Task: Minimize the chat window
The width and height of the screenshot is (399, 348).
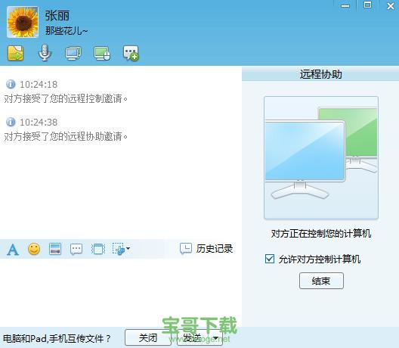Action: coord(345,5)
